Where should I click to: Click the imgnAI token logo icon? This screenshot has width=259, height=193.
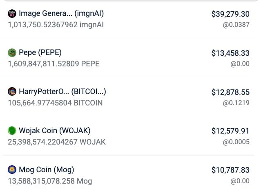click(12, 13)
